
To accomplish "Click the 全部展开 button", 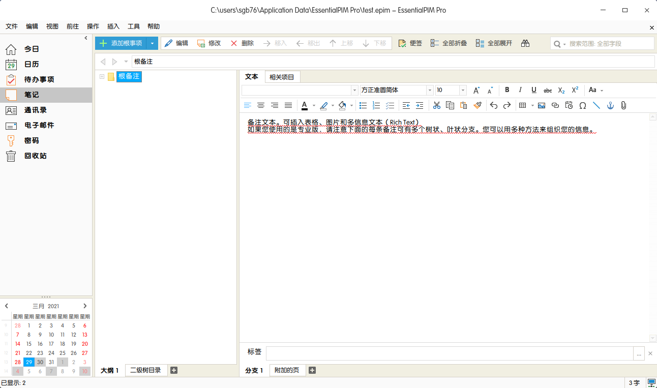I will click(494, 43).
